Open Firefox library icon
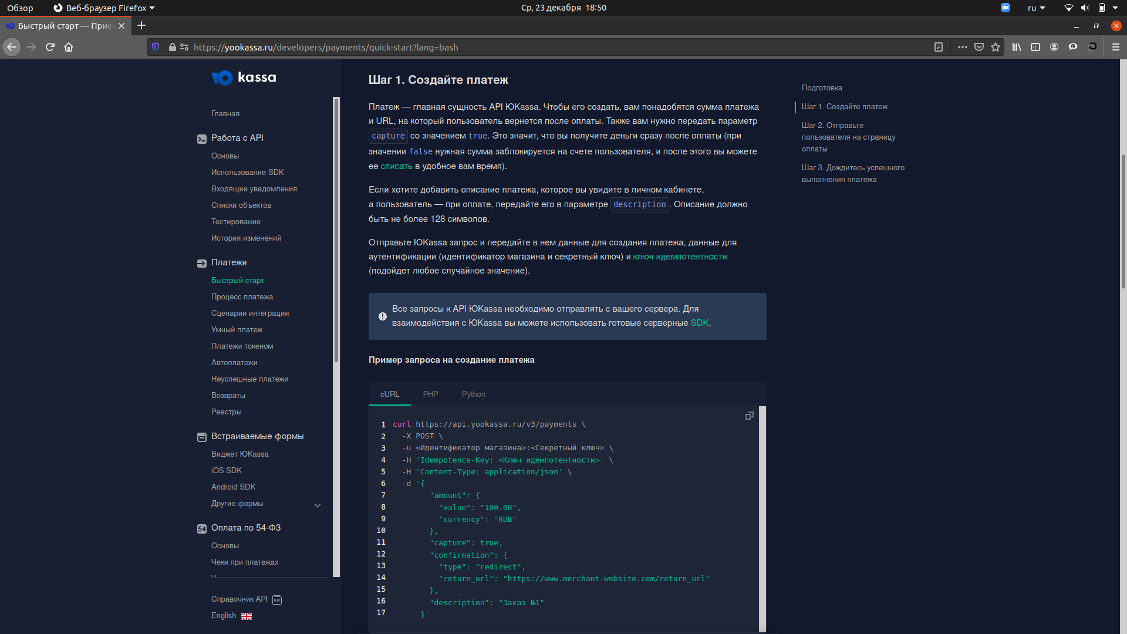This screenshot has width=1127, height=634. pyautogui.click(x=1017, y=47)
